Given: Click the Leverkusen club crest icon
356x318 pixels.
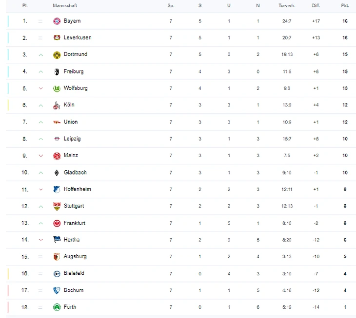Looking at the screenshot, I should [56, 38].
